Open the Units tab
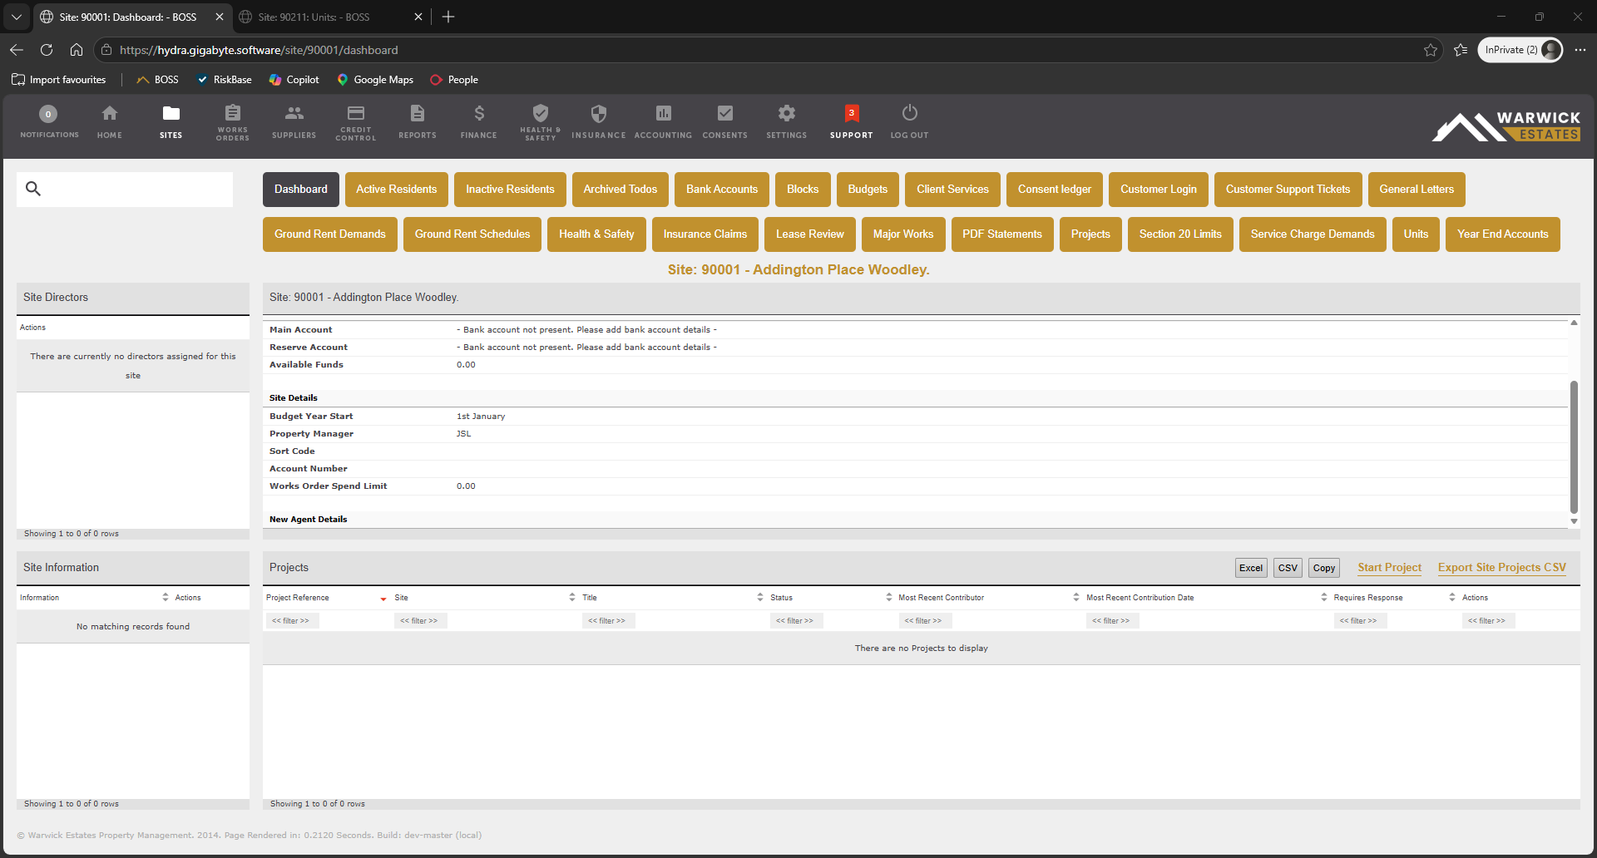The width and height of the screenshot is (1597, 858). point(1416,234)
